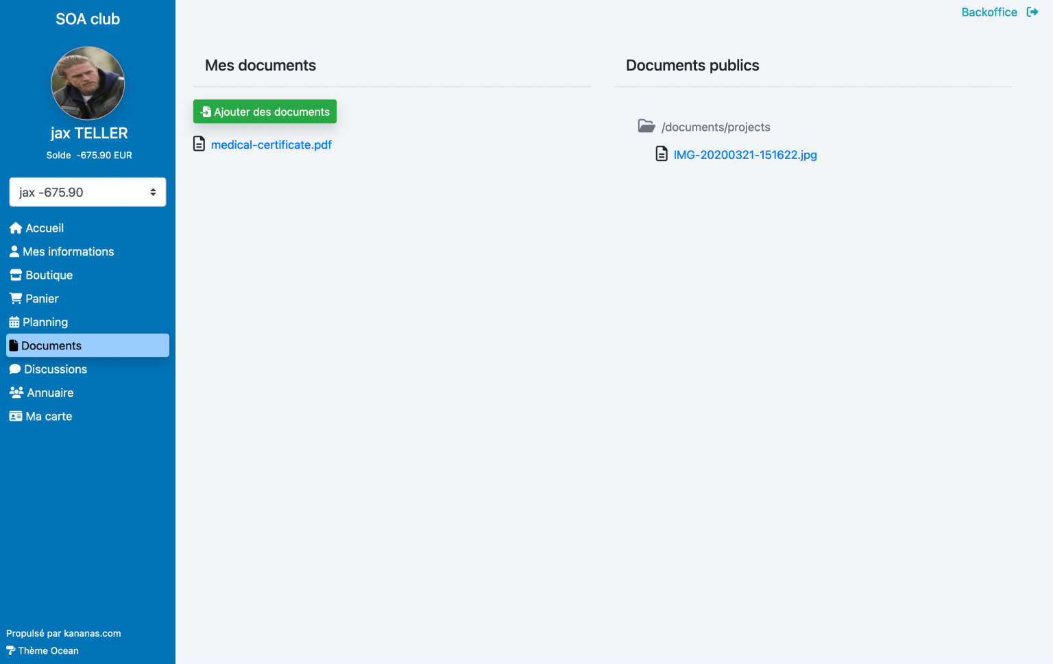1053x664 pixels.
Task: Click the file icon next to medical-certificate.pdf
Action: (x=199, y=144)
